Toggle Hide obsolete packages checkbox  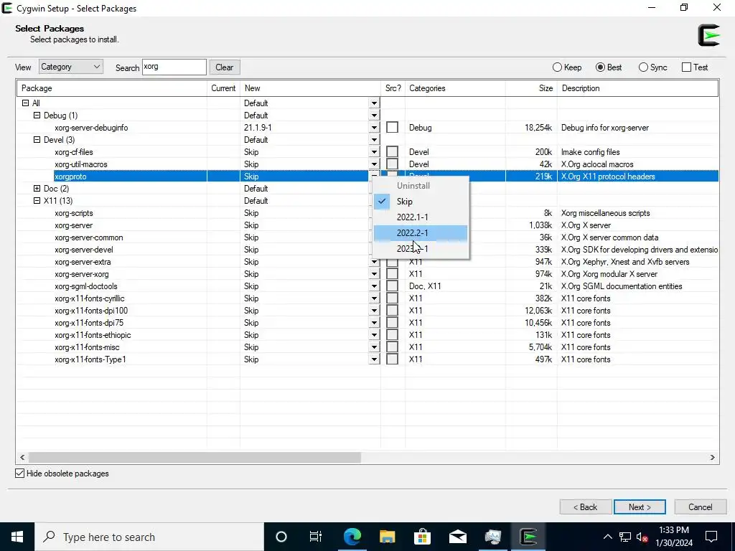19,474
